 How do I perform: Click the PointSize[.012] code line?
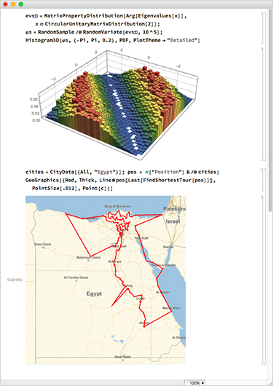click(x=72, y=189)
